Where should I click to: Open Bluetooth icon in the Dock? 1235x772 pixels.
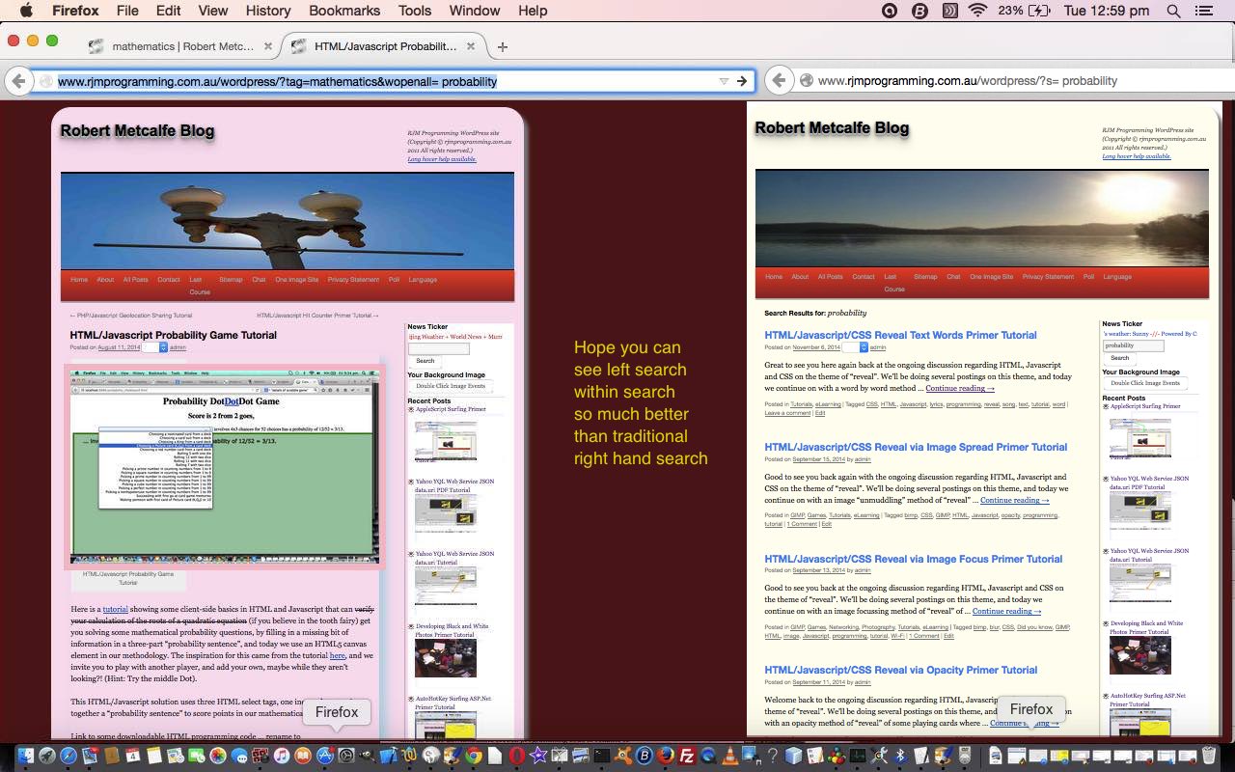tap(900, 756)
